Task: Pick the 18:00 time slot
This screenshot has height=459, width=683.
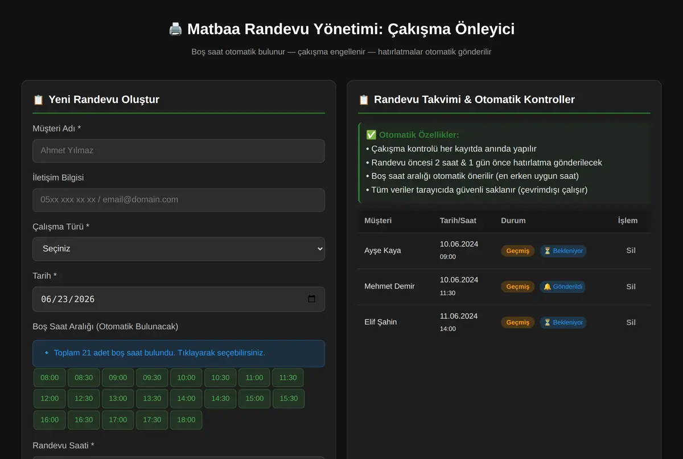Action: tap(186, 420)
